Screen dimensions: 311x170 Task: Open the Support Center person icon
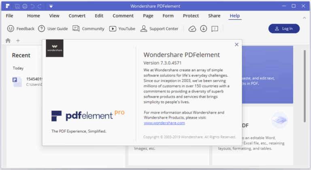click(x=144, y=29)
